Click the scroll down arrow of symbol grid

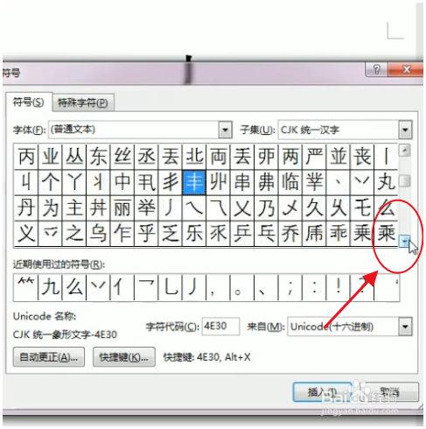pyautogui.click(x=404, y=241)
